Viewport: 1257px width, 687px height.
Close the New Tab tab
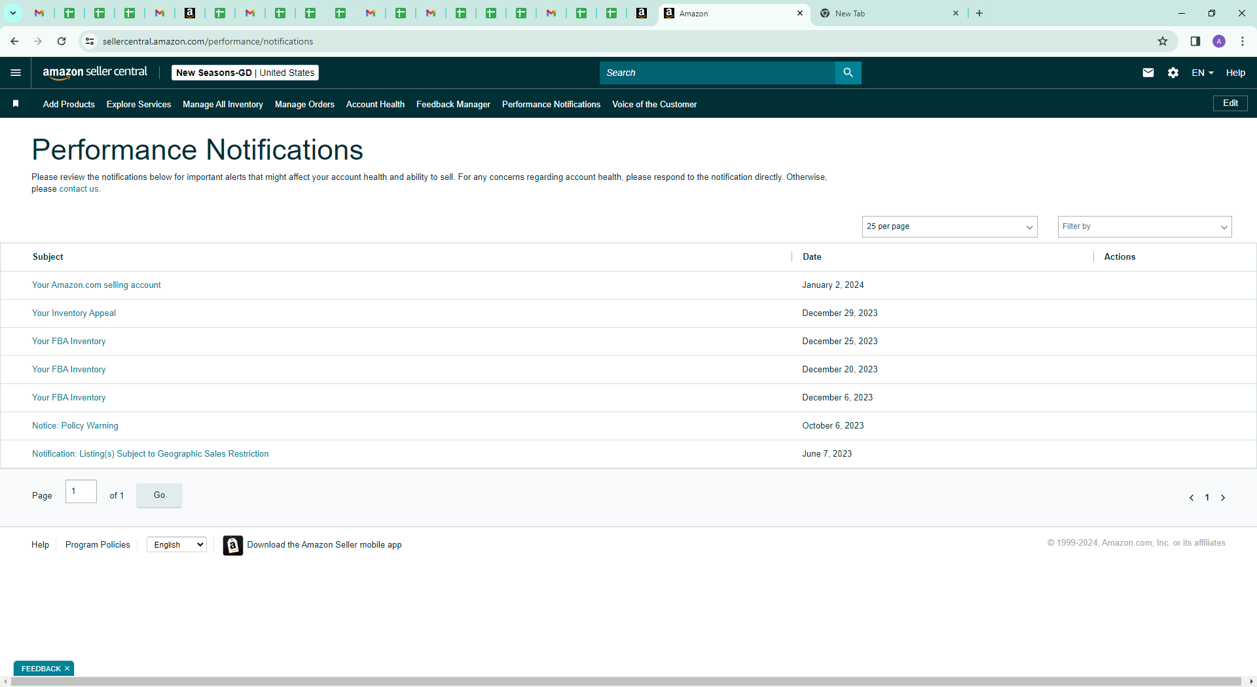coord(956,13)
